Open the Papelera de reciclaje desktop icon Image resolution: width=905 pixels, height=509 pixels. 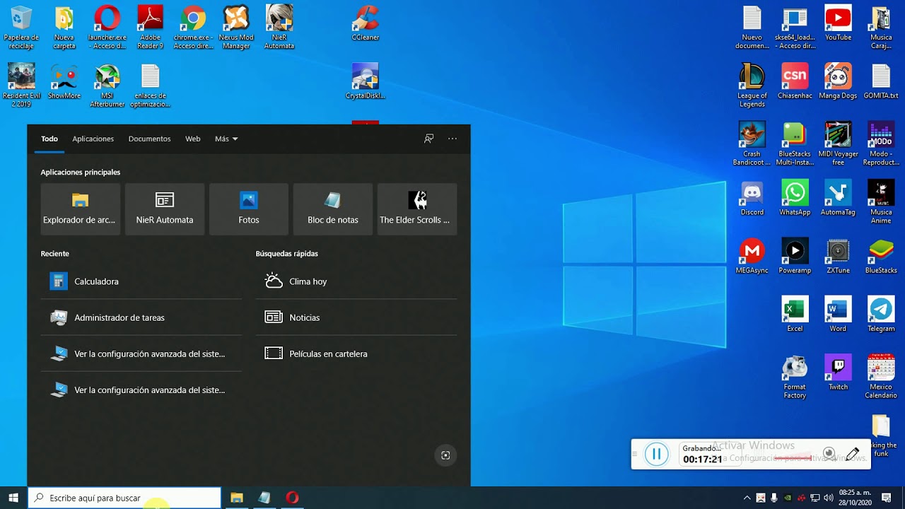point(21,28)
